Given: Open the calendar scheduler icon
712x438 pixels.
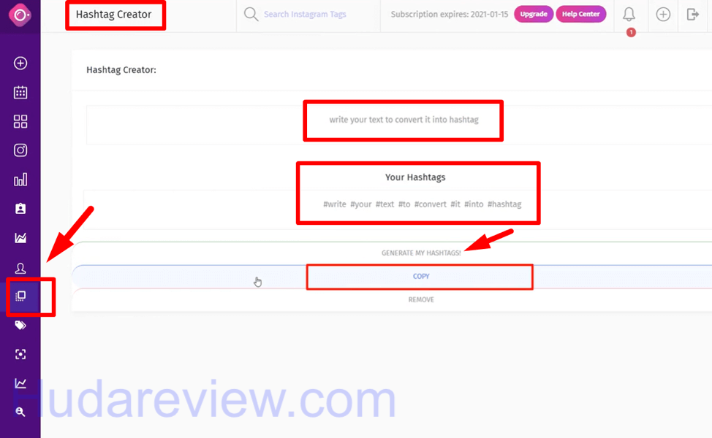Looking at the screenshot, I should [20, 93].
